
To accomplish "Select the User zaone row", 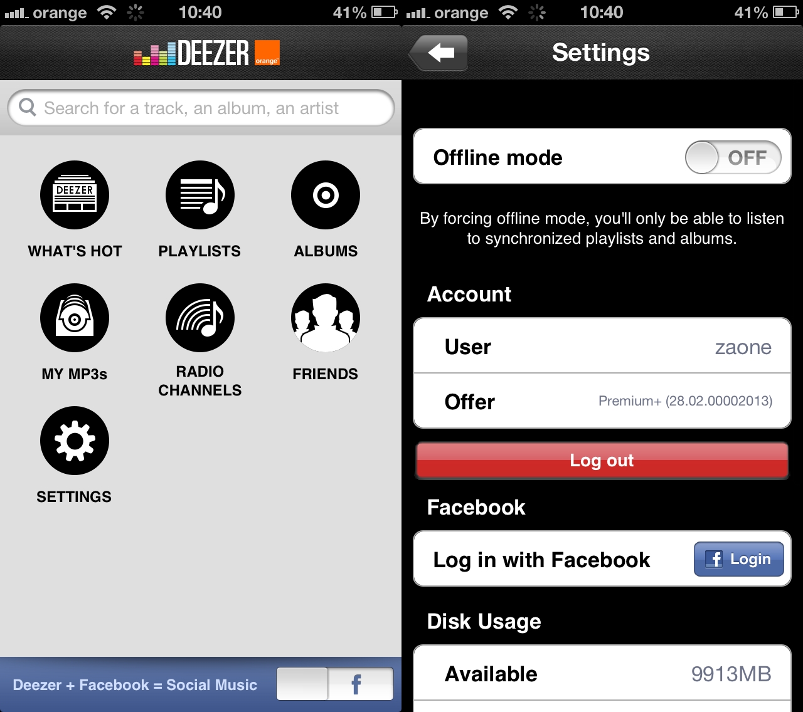I will (x=602, y=346).
